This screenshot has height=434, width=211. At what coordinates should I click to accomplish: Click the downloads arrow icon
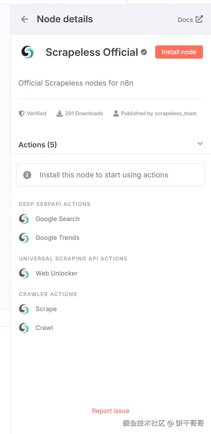point(60,113)
